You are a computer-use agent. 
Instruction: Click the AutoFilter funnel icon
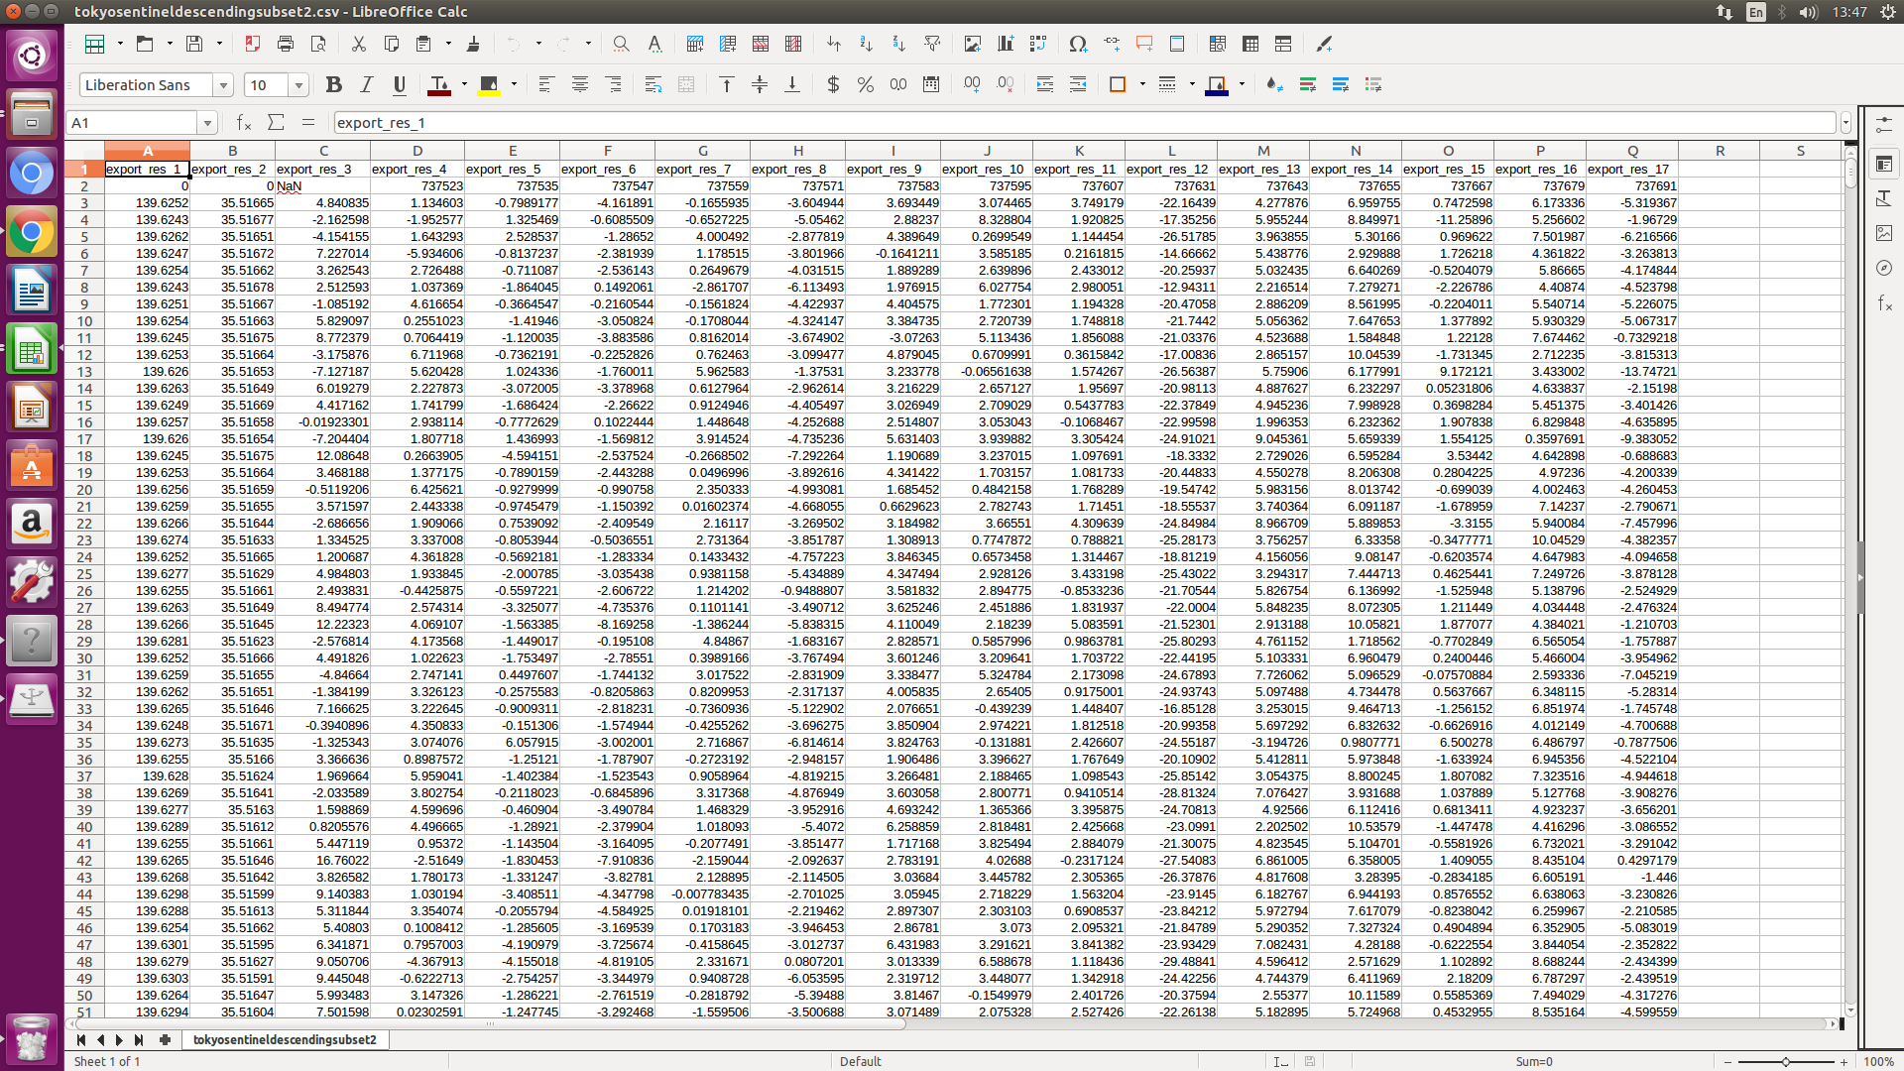(932, 44)
